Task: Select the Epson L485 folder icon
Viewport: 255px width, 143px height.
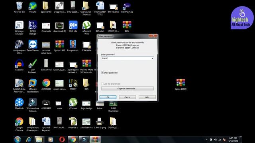Action: point(46,7)
